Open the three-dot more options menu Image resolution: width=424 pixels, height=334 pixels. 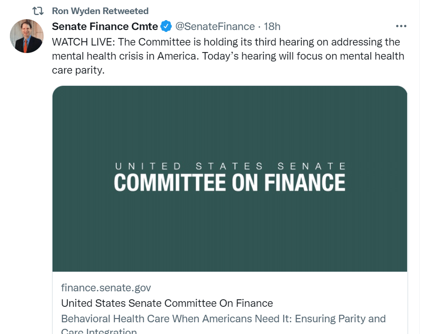tap(401, 26)
